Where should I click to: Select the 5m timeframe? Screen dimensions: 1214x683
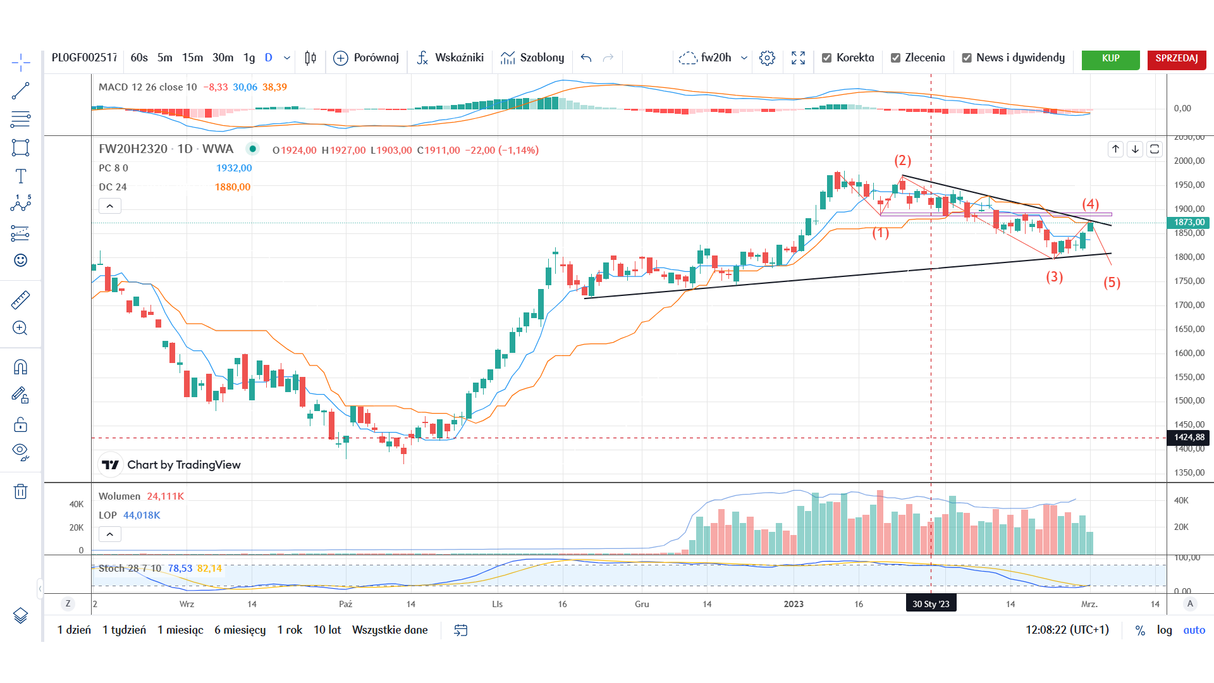click(165, 58)
